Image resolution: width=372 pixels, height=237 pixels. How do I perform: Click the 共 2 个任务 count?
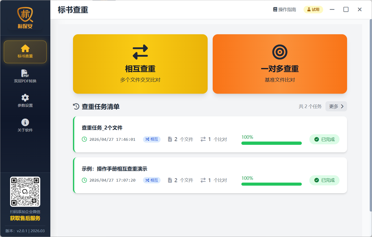(310, 107)
